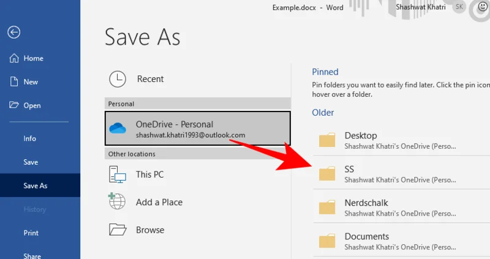The width and height of the screenshot is (490, 259).
Task: Open the Nerdschalk folder entry
Action: pyautogui.click(x=402, y=208)
